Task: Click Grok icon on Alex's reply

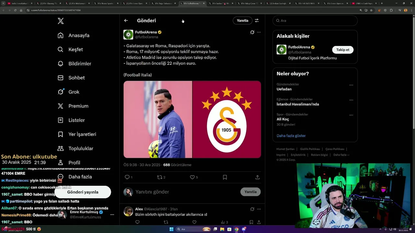Action: [x=252, y=209]
